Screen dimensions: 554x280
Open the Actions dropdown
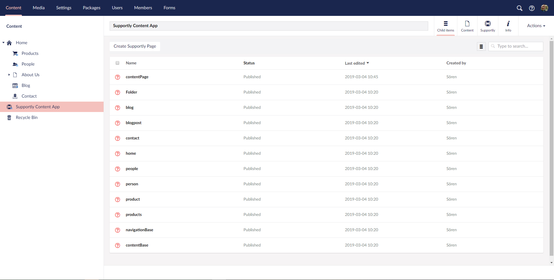[x=536, y=26]
